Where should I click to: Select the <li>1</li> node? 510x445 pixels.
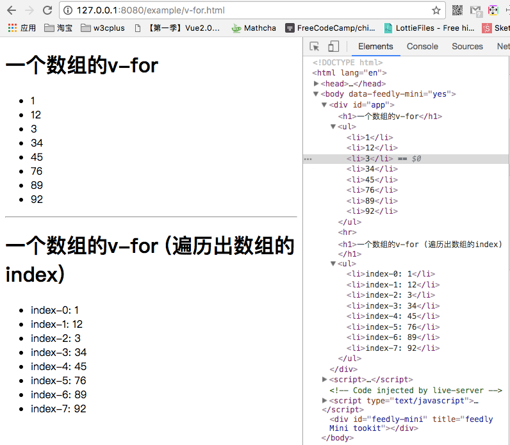370,138
